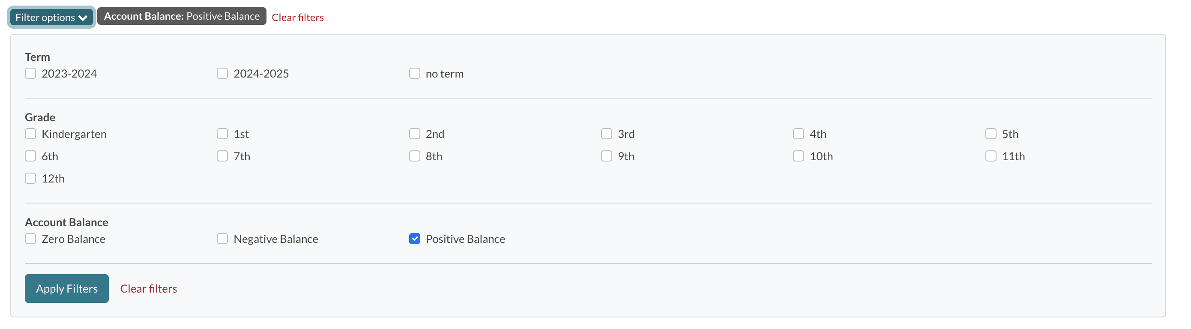The height and width of the screenshot is (329, 1191).
Task: Click the Account Balance: Positive Balance tag
Action: (x=182, y=16)
